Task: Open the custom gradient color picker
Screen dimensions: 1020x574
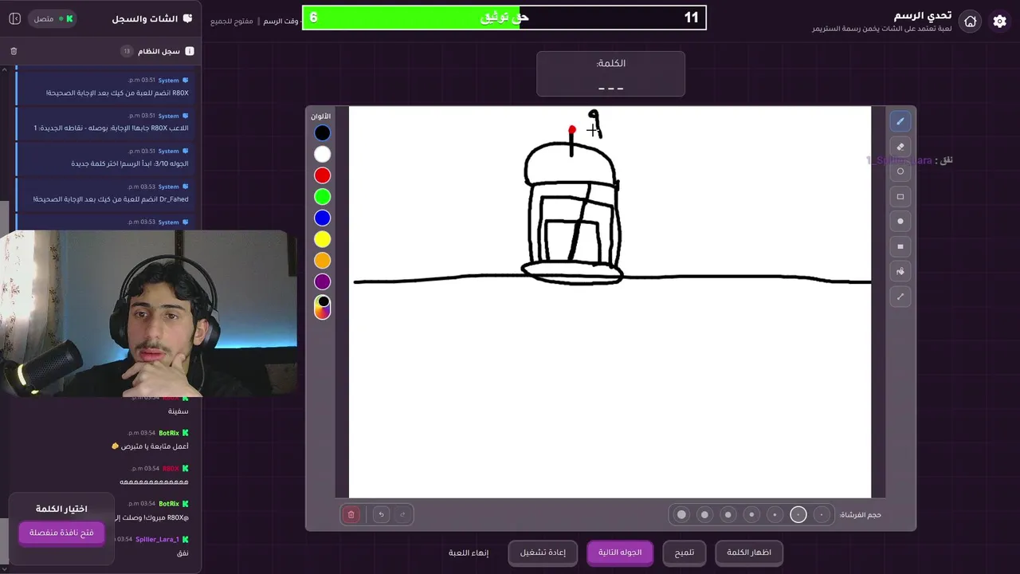Action: coord(322,307)
